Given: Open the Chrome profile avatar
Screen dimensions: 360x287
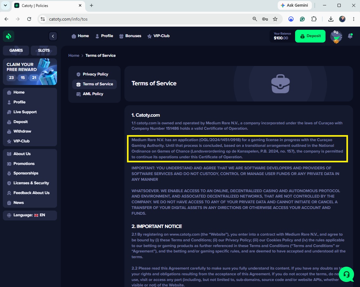Looking at the screenshot, I should (342, 19).
